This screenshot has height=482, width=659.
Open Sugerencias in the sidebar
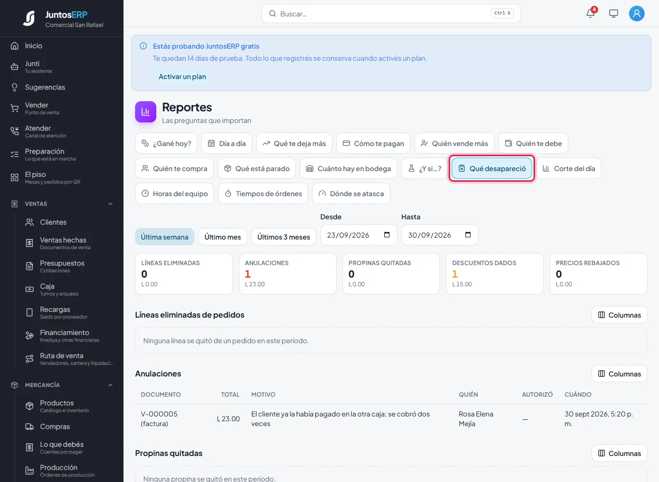click(62, 87)
